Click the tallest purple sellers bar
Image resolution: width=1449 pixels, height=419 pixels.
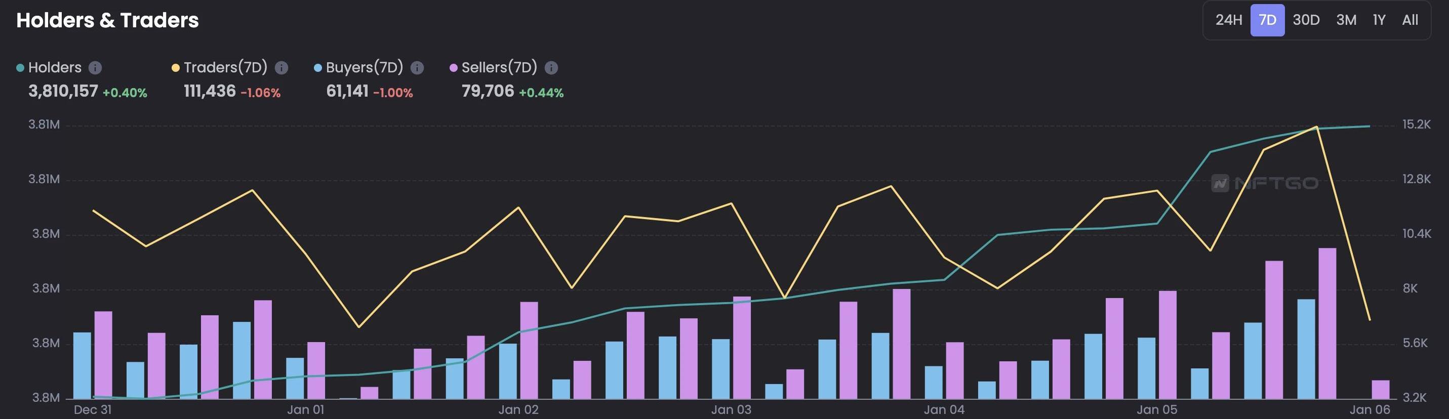1327,323
